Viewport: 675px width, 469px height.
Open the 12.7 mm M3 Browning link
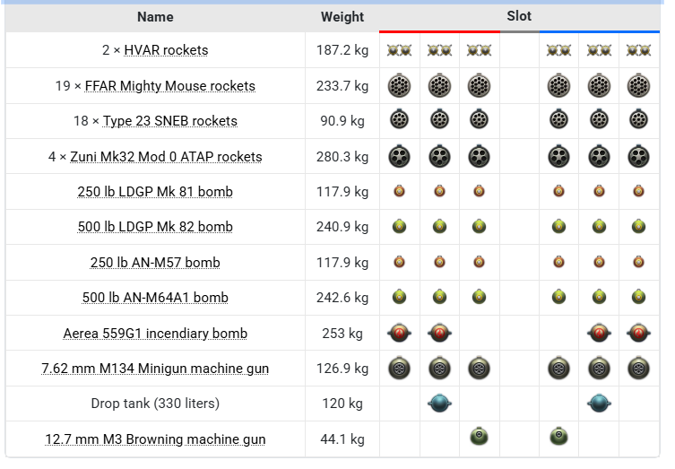coord(155,439)
